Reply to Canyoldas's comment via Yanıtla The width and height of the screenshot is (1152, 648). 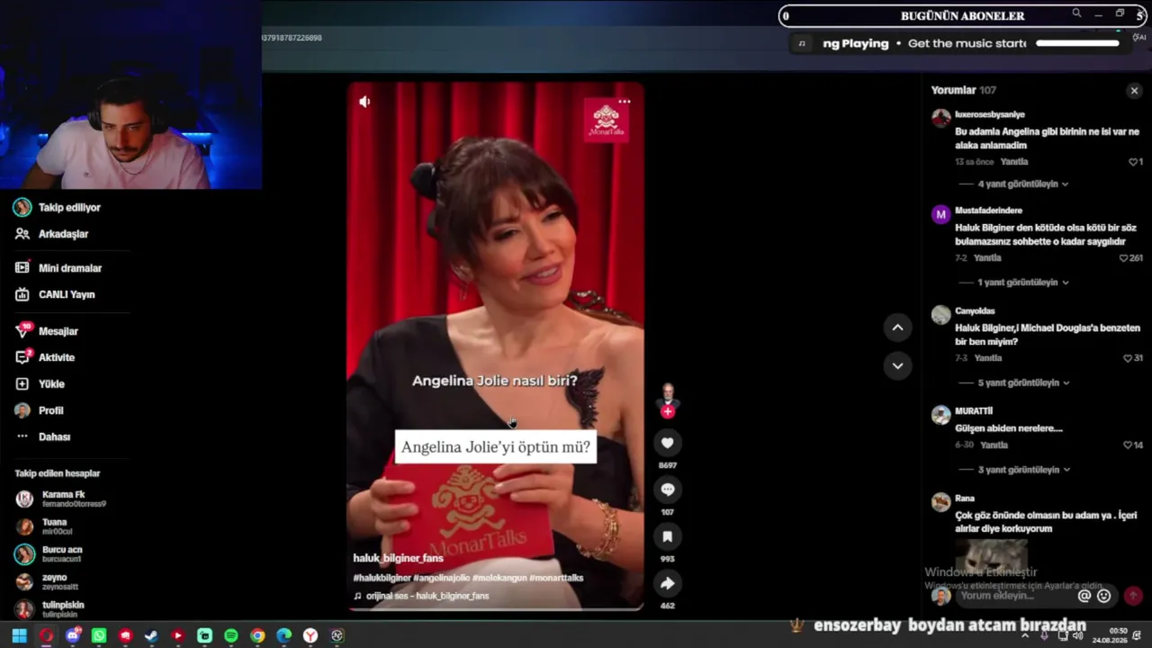pyautogui.click(x=988, y=358)
